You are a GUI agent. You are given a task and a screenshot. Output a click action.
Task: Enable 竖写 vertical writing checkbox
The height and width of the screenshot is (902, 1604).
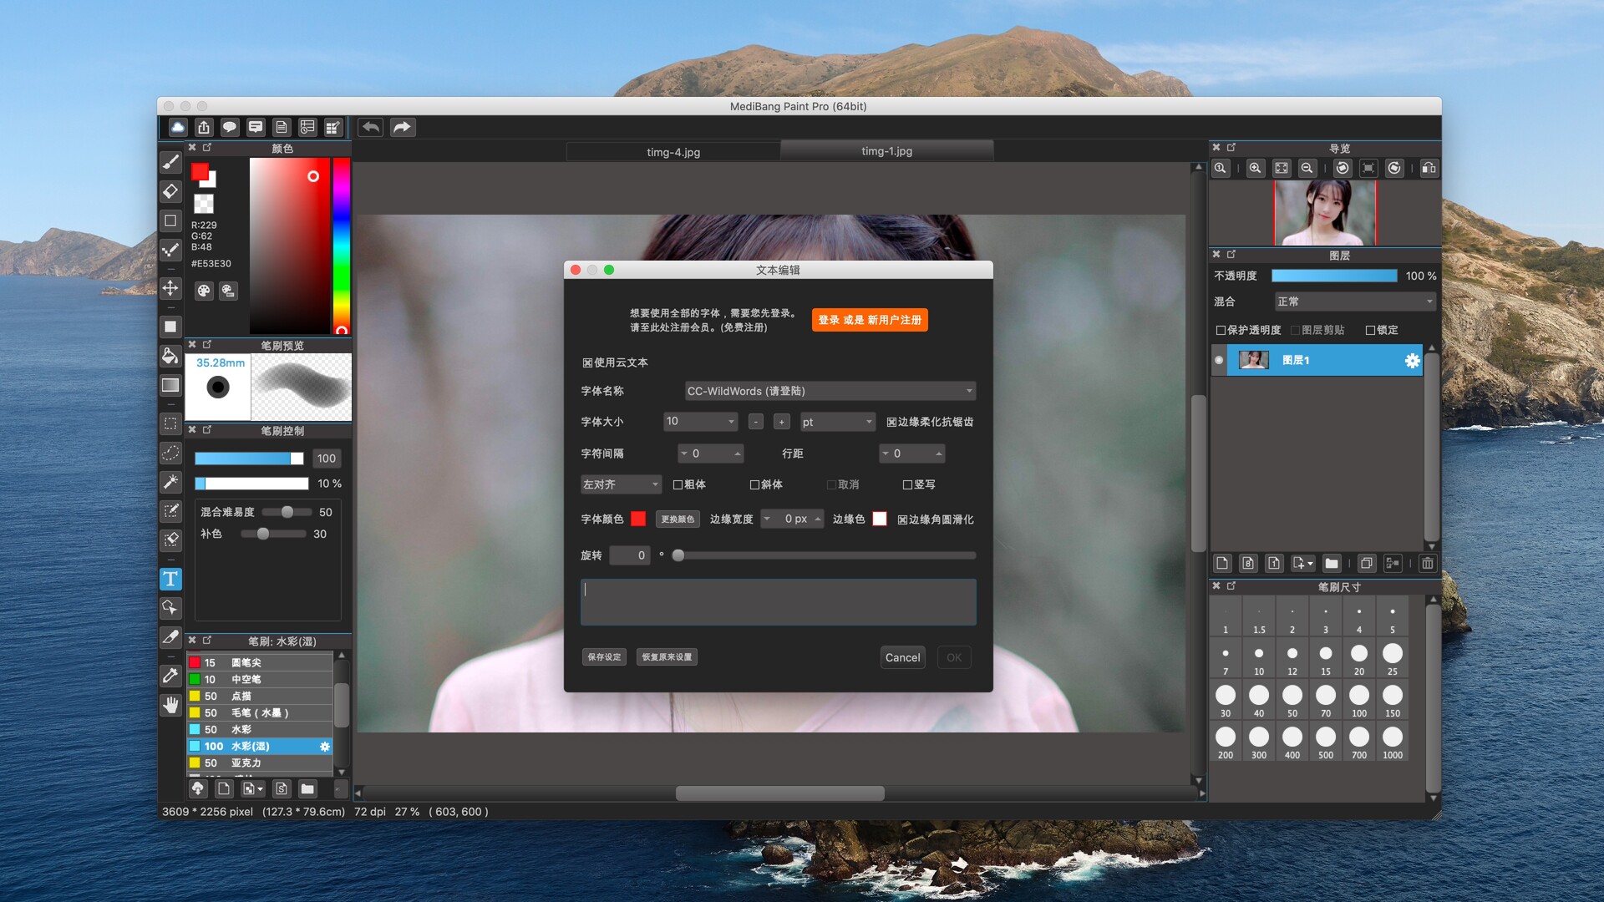[907, 484]
